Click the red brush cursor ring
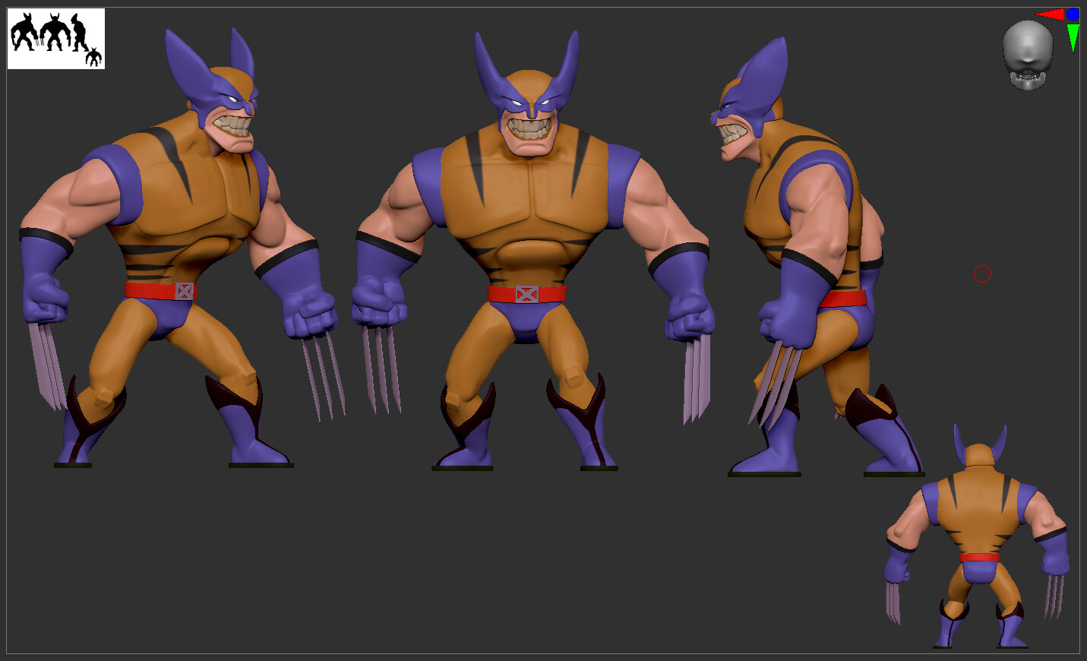This screenshot has width=1087, height=661. click(x=982, y=274)
